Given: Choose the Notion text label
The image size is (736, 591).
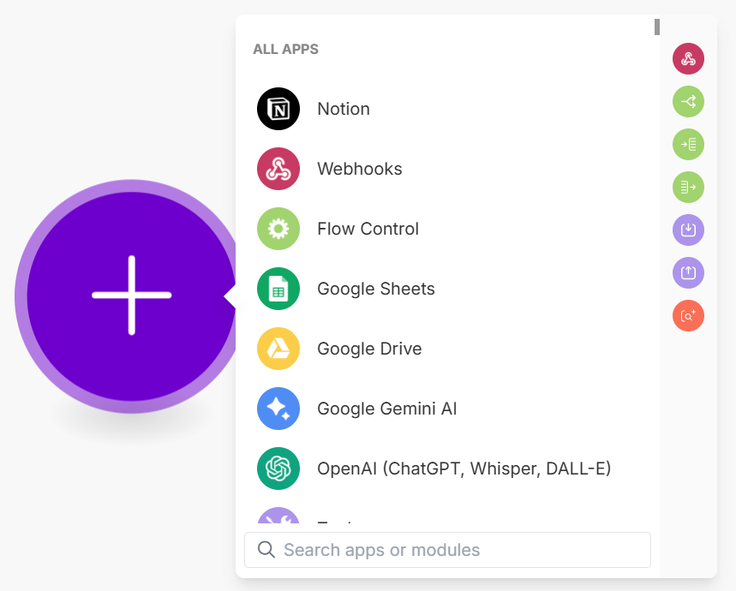Looking at the screenshot, I should click(x=344, y=109).
